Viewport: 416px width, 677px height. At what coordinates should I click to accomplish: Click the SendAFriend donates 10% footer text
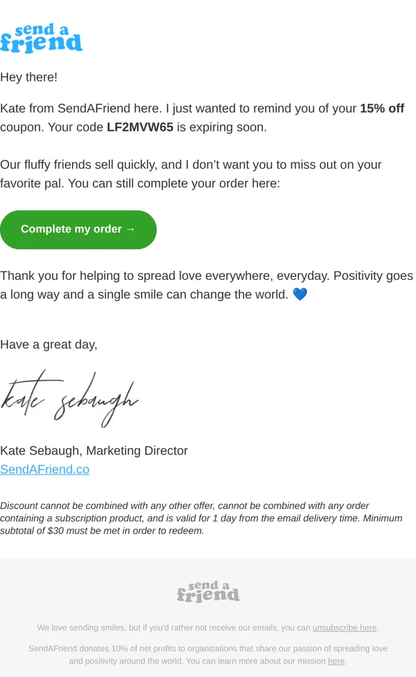[208, 655]
